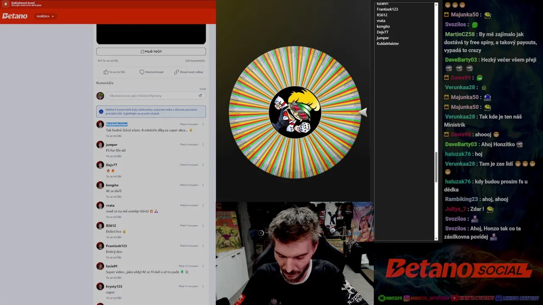Open the three-dot menu on vrata's comment
Screen dimensions: 543x305
click(203, 205)
